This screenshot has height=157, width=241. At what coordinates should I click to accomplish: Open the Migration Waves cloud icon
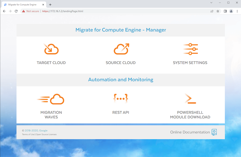tap(51, 99)
